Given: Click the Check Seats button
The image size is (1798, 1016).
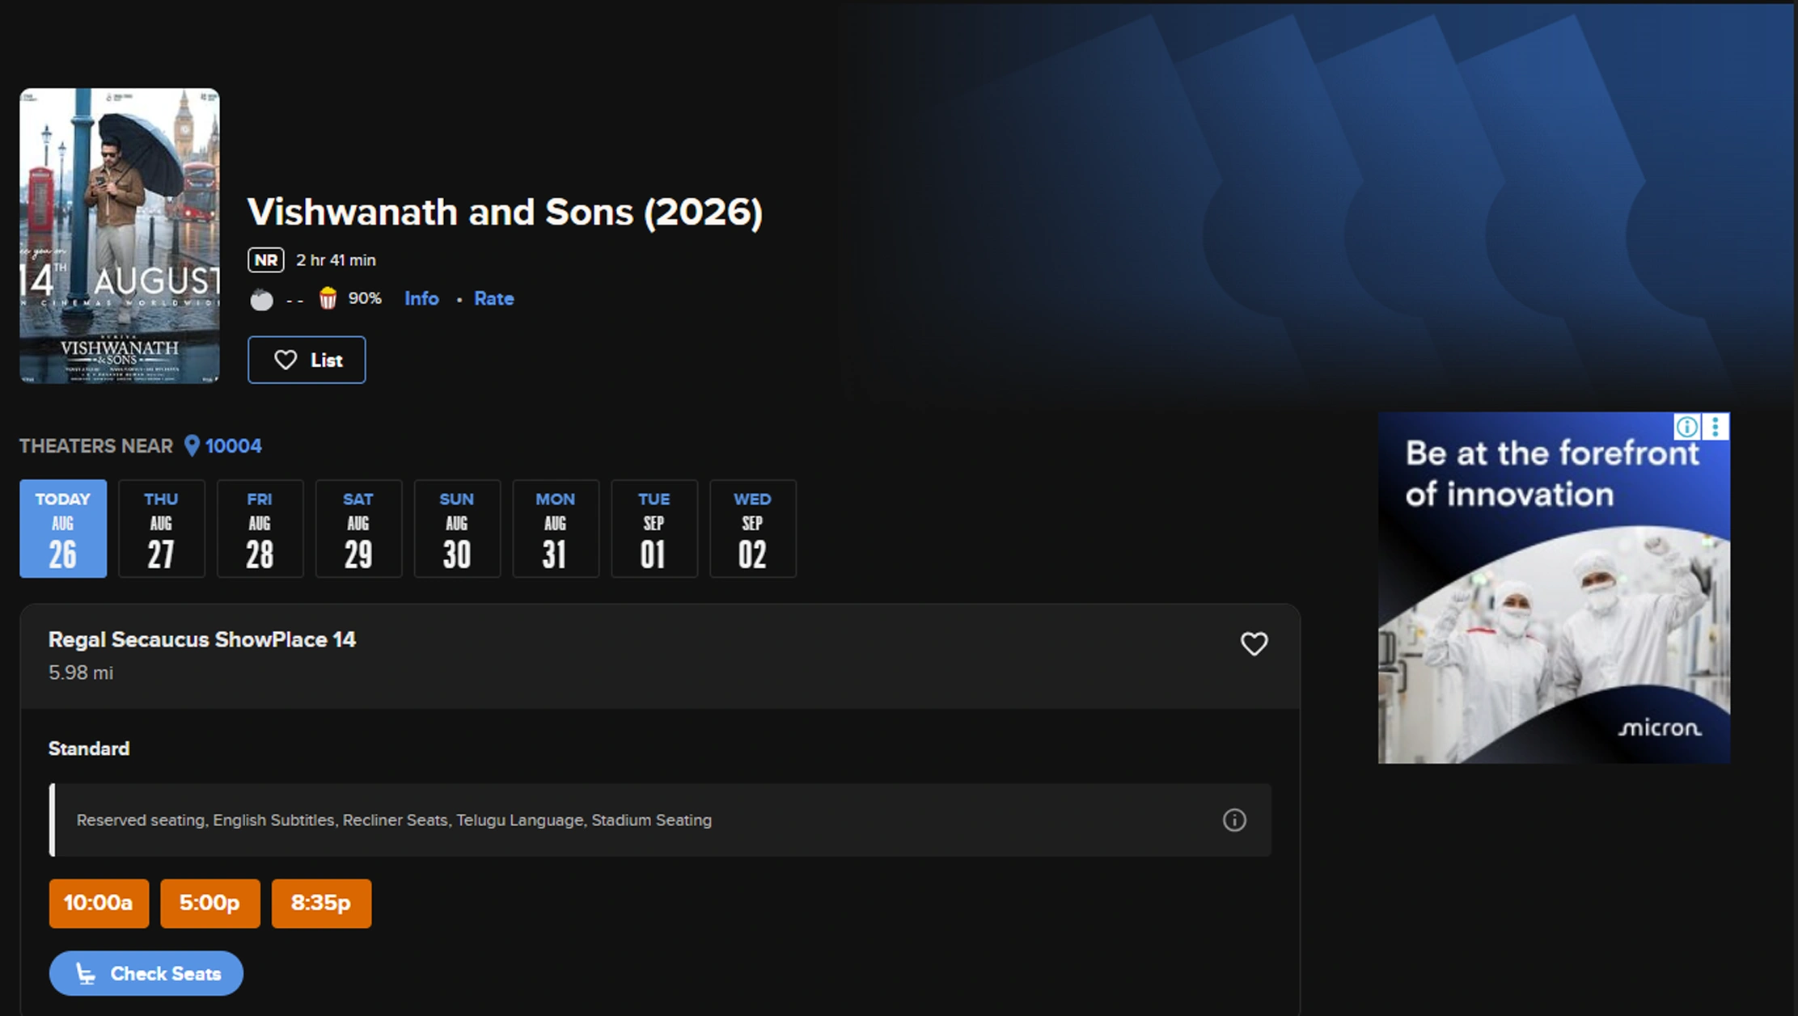Looking at the screenshot, I should click(x=146, y=973).
